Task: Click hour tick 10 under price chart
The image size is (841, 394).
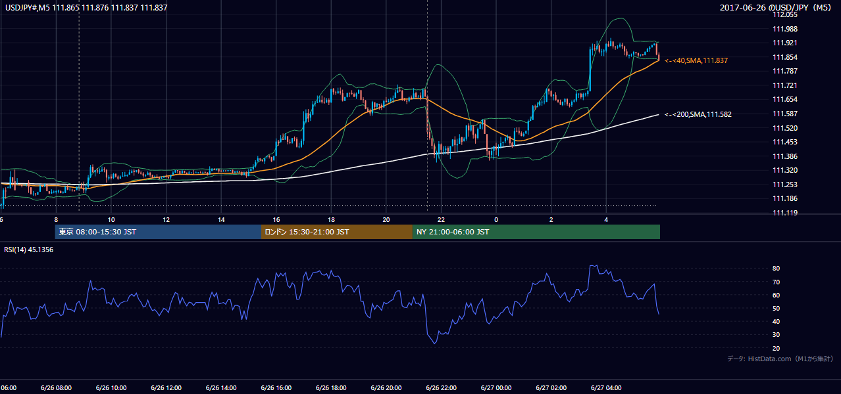Action: click(111, 219)
